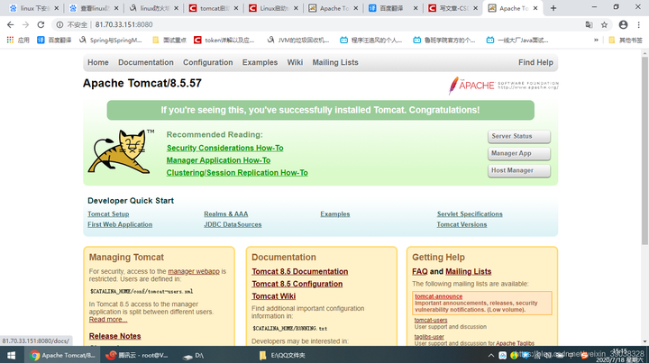Viewport: 649px width, 363px height.
Task: Bookmark this page with the star icon
Action: coord(604,25)
